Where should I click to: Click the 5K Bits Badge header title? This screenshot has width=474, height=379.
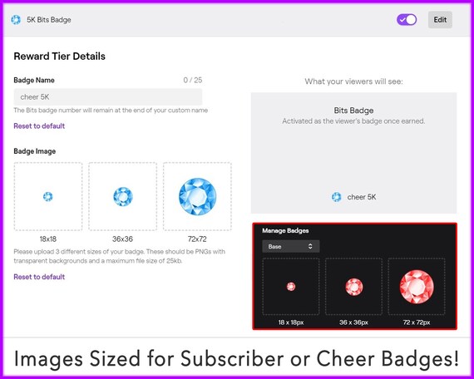[x=49, y=20]
